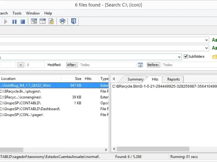
Task: Click the $Recycle.Bin hit path in Hits panel
Action: pyautogui.click(x=164, y=86)
